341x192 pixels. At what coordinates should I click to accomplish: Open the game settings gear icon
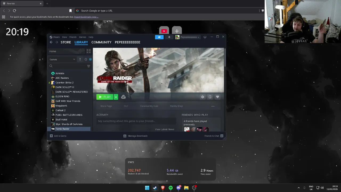202,97
